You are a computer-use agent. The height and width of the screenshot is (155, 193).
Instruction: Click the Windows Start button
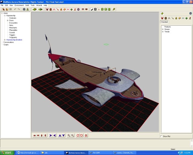point(6,153)
